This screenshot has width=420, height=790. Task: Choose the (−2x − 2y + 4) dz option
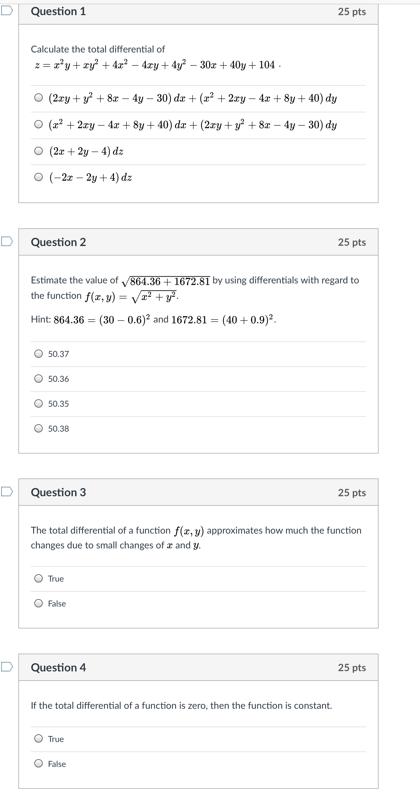(x=38, y=177)
